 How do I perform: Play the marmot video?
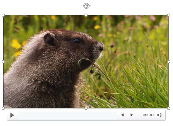(x=12, y=115)
